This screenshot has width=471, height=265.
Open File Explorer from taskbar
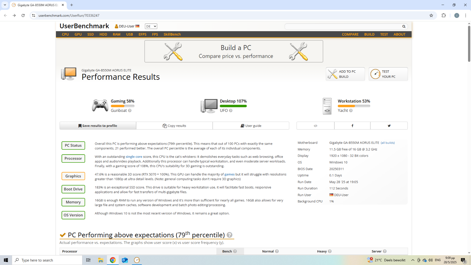click(101, 260)
